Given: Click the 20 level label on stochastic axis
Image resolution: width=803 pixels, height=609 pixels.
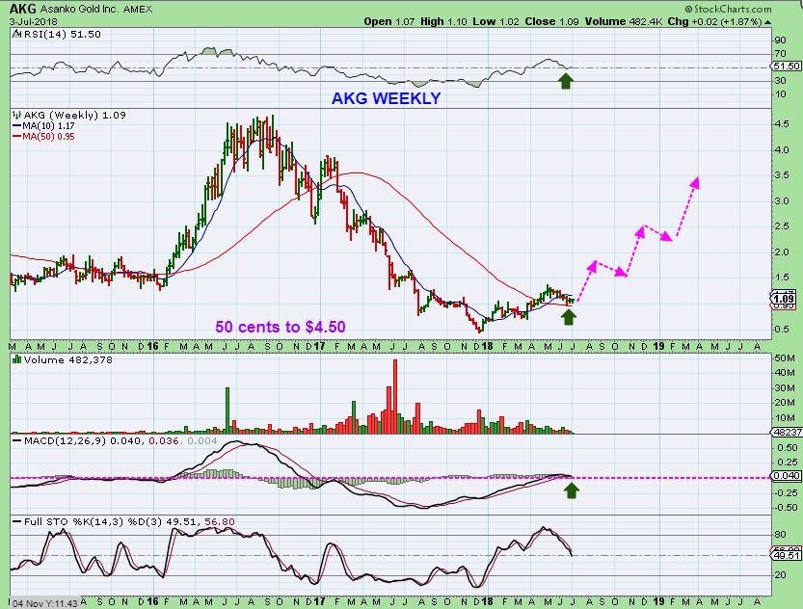Looking at the screenshot, I should pos(780,574).
